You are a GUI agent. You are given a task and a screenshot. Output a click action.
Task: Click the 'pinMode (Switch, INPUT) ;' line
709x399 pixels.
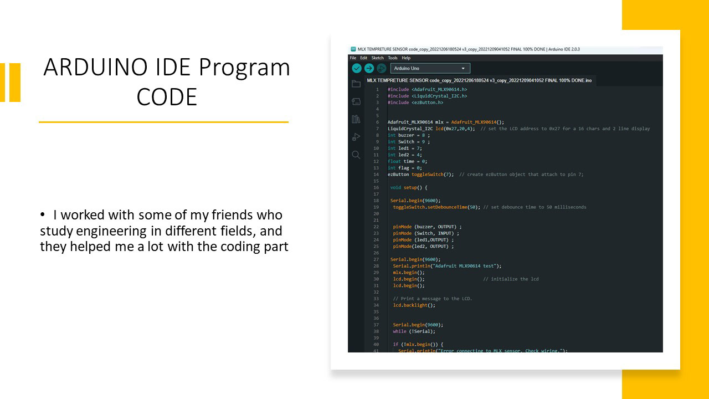[426, 233]
